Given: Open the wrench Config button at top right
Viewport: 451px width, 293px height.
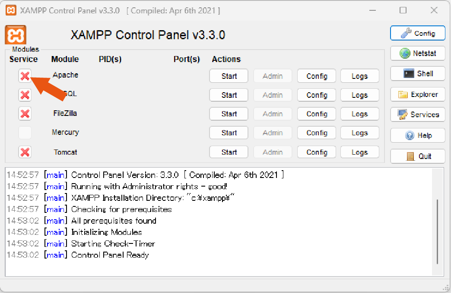Looking at the screenshot, I should (418, 33).
